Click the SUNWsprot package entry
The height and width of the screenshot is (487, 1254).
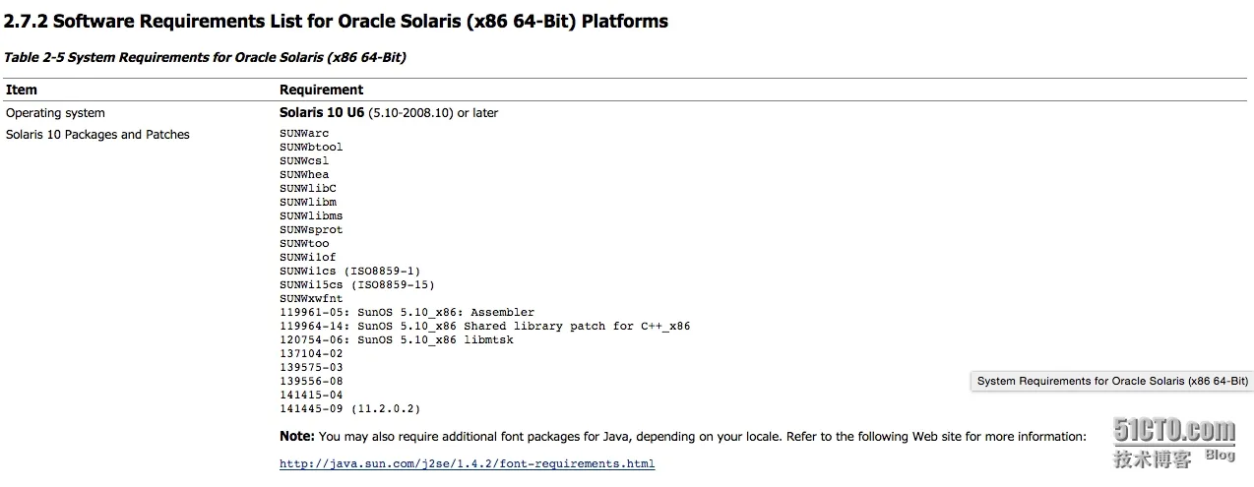(x=311, y=229)
